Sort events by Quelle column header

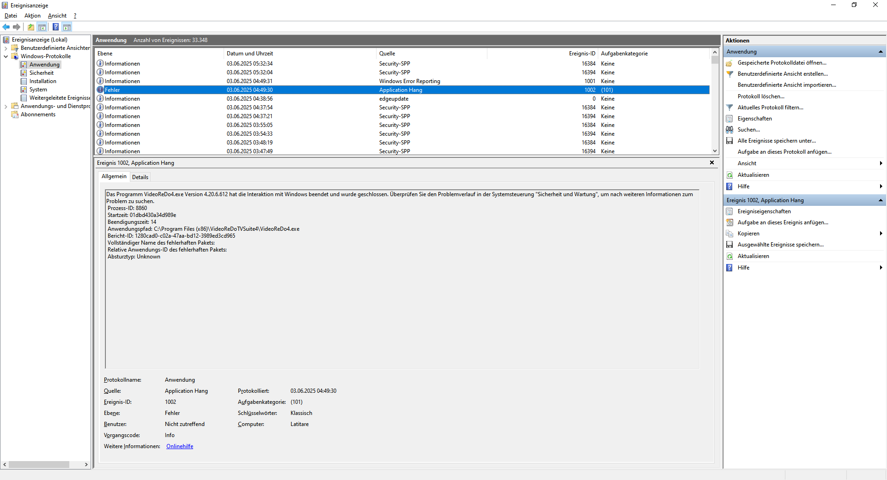tap(431, 54)
